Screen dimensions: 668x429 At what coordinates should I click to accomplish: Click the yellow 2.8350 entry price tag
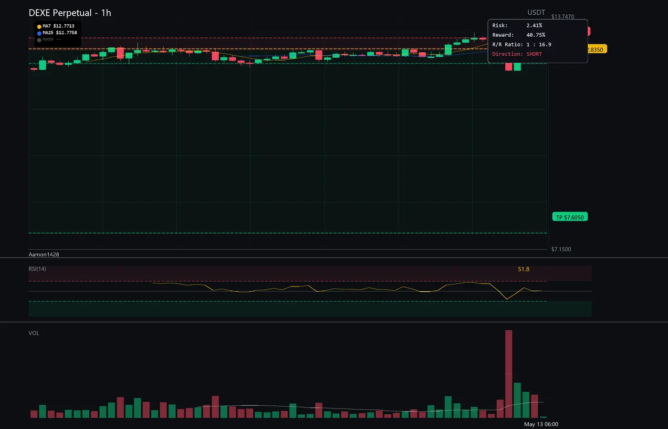(x=597, y=50)
